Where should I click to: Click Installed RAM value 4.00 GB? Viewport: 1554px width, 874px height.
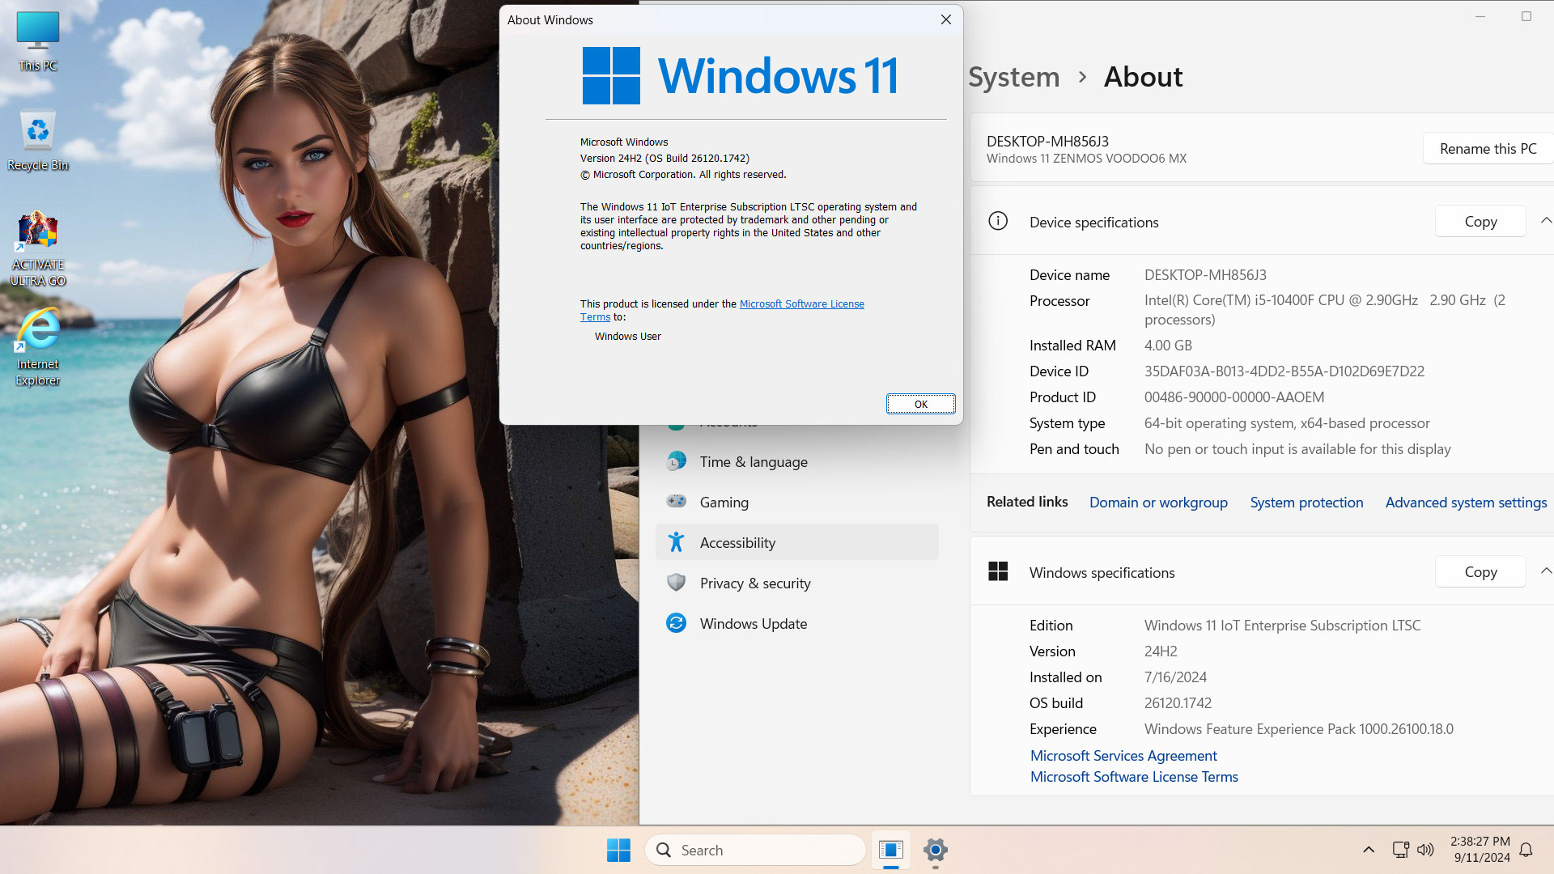(x=1168, y=346)
